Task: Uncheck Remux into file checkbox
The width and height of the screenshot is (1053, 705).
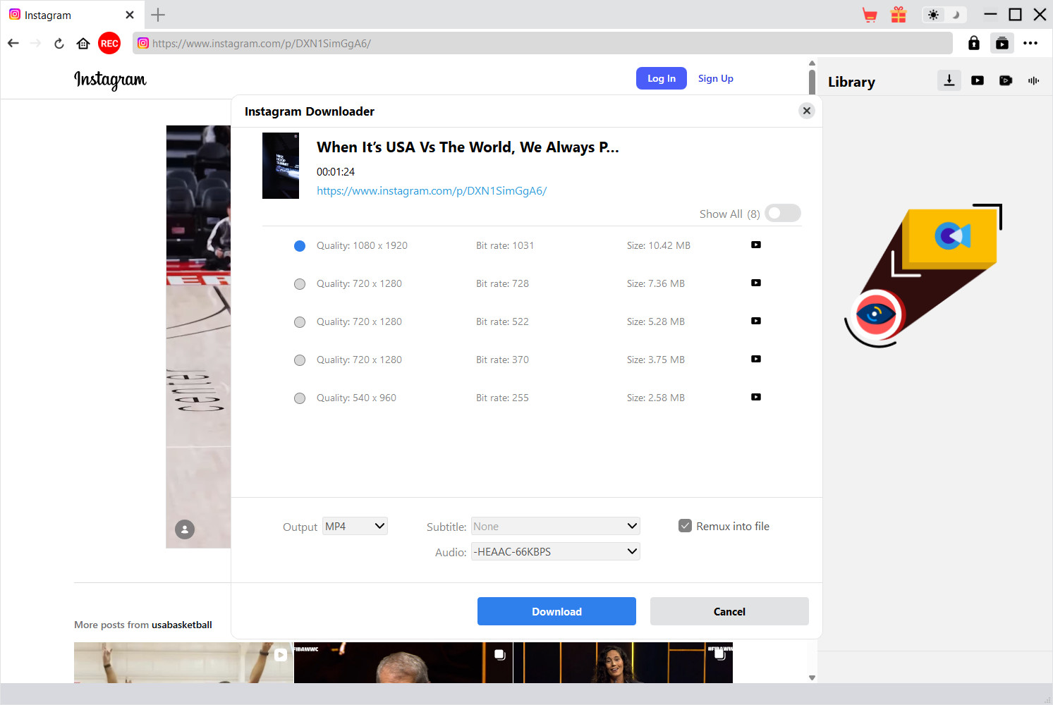Action: 685,526
